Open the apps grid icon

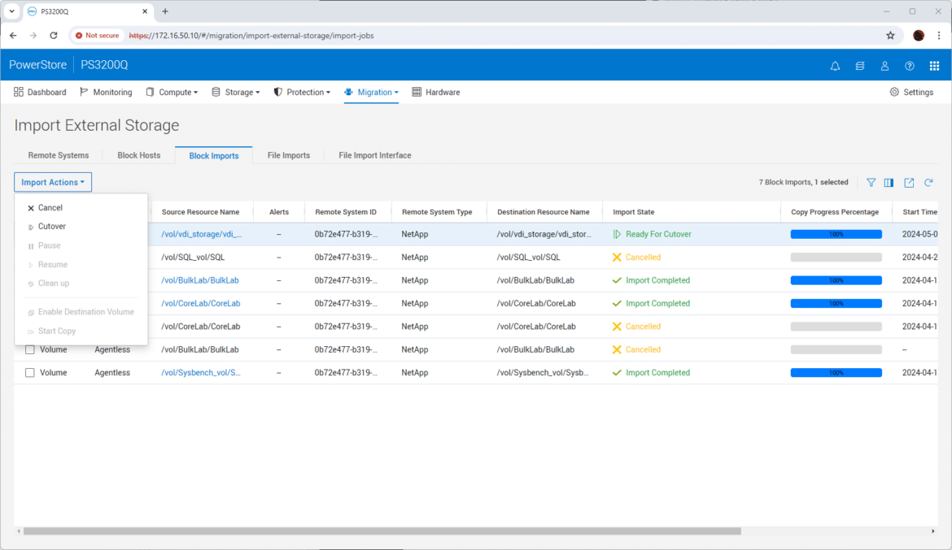click(934, 66)
